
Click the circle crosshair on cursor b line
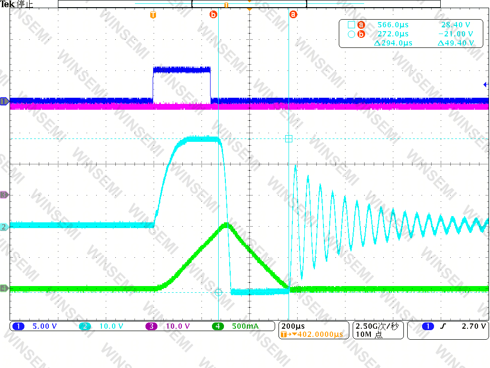[x=218, y=293]
